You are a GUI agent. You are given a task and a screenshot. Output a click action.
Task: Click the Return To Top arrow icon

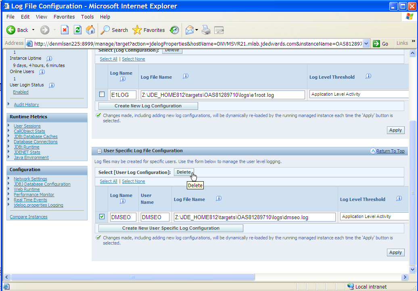[373, 151]
